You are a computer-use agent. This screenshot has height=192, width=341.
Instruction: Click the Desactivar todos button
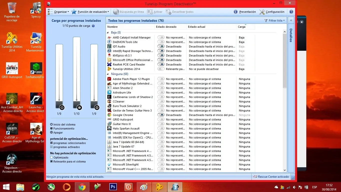(x=180, y=12)
